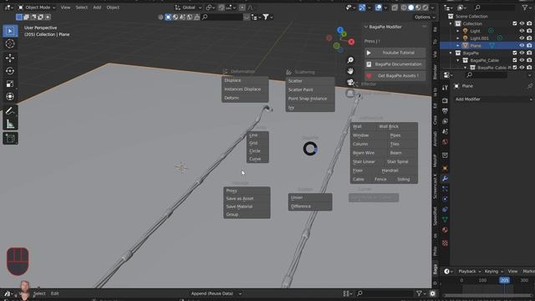The width and height of the screenshot is (535, 301).
Task: Toggle pin icon beside Plane in Properties
Action: 529,86
